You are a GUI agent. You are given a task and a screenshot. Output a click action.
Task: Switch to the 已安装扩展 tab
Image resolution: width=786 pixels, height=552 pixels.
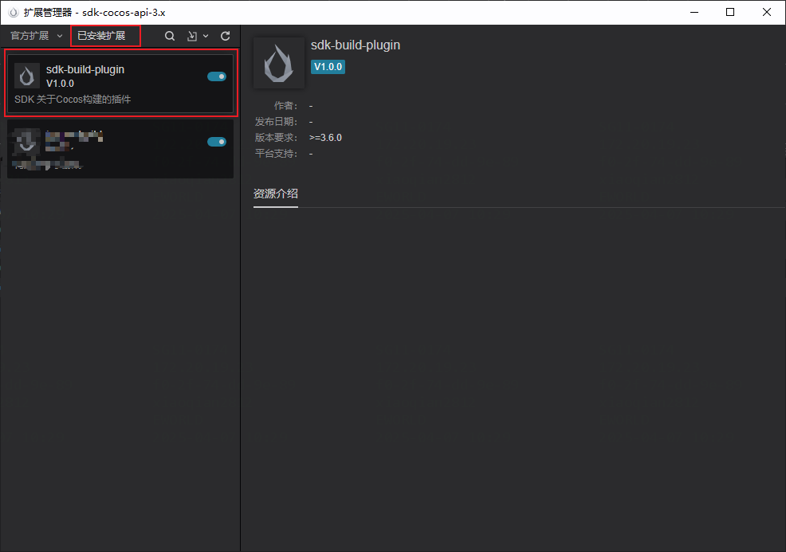tap(101, 36)
